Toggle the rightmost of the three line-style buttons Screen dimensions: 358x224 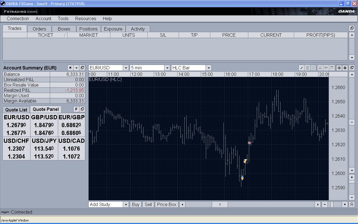332,68
